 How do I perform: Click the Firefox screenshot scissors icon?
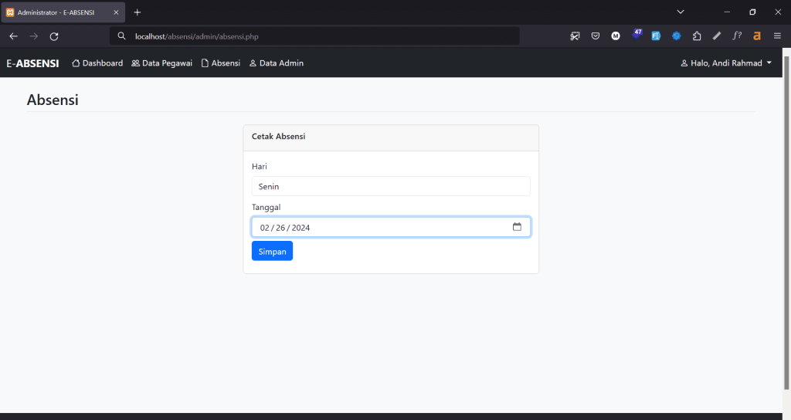[575, 36]
